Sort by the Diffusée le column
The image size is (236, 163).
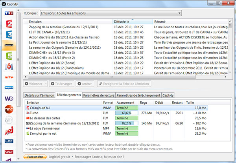pyautogui.click(x=133, y=22)
